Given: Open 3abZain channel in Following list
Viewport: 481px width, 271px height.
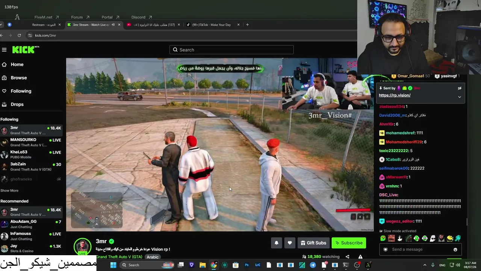Looking at the screenshot, I should tap(32, 166).
